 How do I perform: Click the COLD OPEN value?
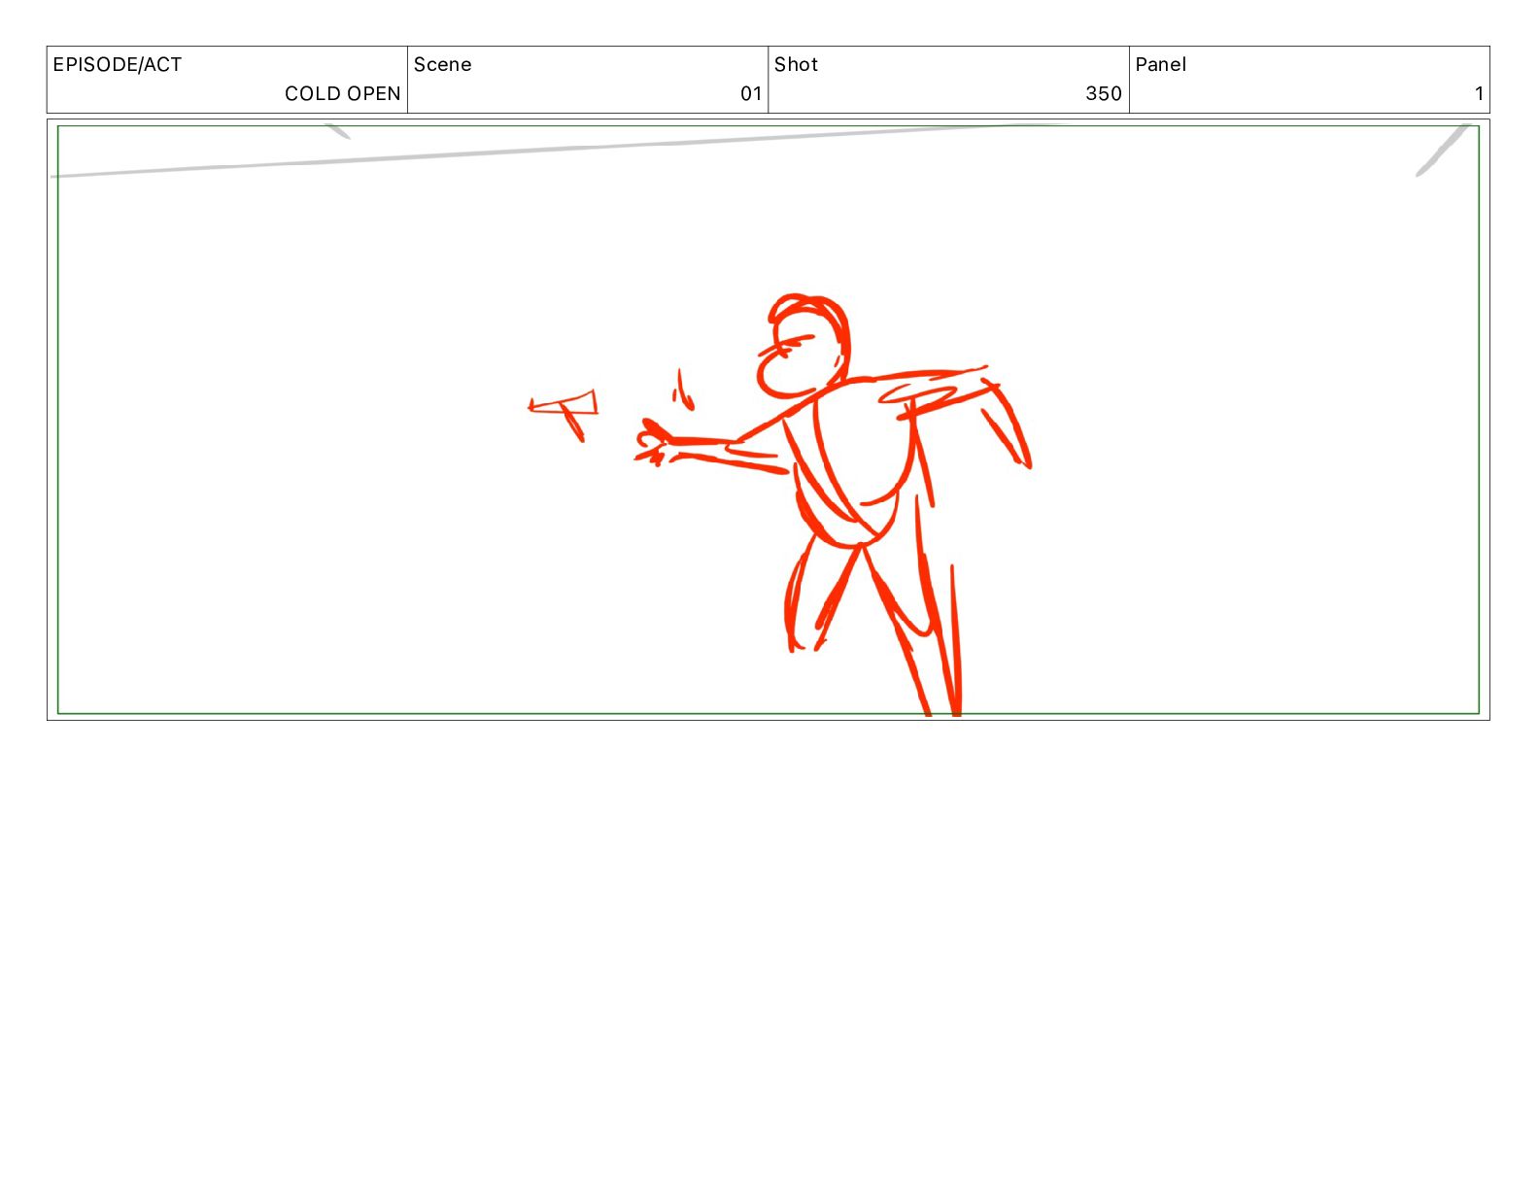tap(342, 94)
